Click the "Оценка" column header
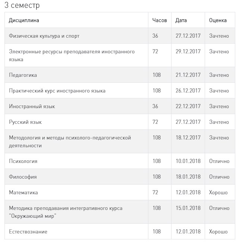The image size is (239, 242). [218, 21]
